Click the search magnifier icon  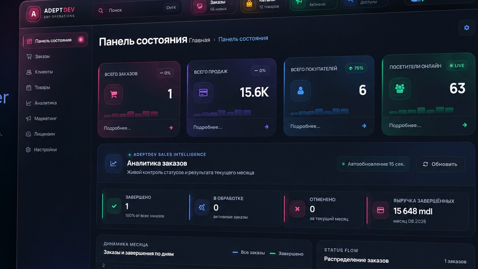100,10
